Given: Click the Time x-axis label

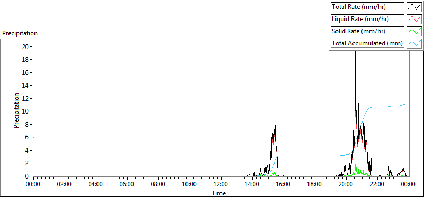Looking at the screenshot, I should [x=218, y=193].
